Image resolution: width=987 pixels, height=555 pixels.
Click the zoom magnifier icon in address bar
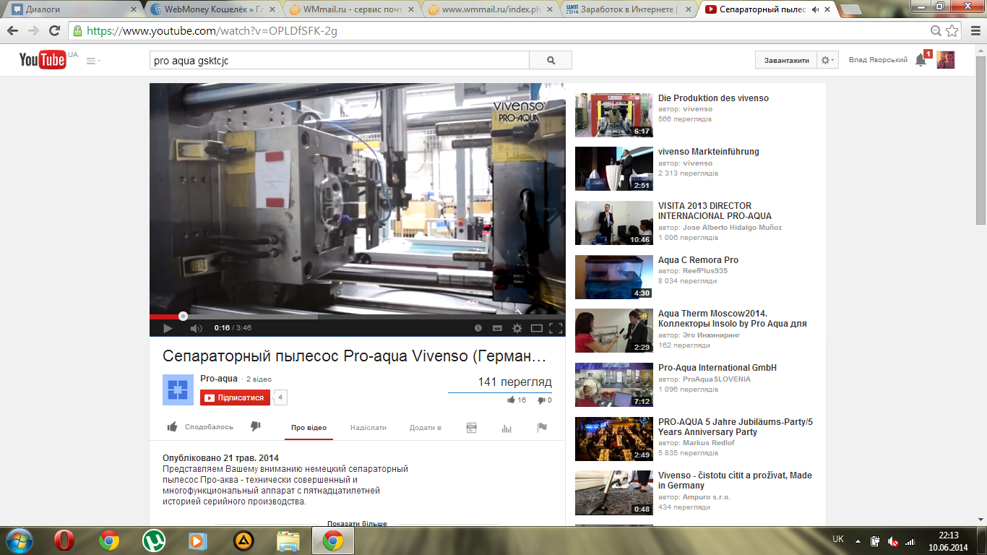pyautogui.click(x=936, y=31)
